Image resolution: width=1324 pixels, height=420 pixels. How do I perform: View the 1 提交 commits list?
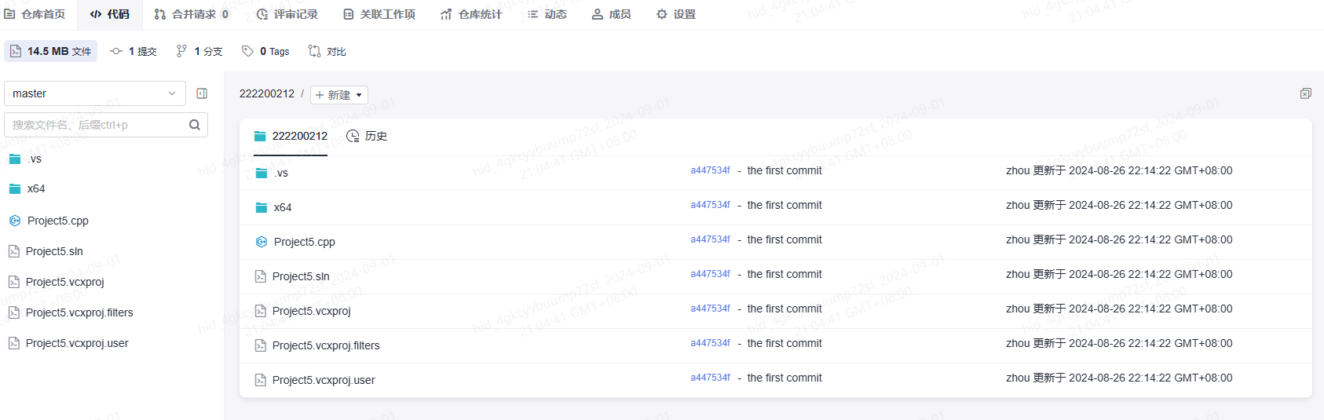point(133,51)
